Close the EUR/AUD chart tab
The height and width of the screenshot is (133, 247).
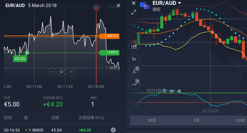pos(134,3)
